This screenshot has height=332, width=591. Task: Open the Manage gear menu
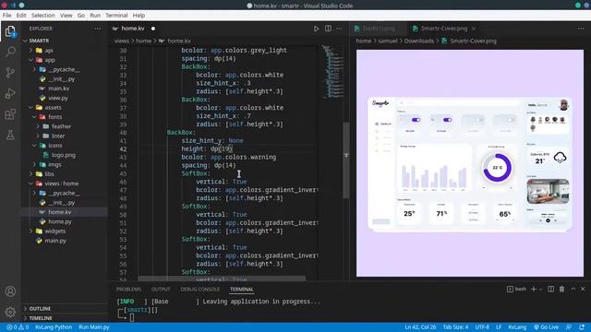click(10, 312)
